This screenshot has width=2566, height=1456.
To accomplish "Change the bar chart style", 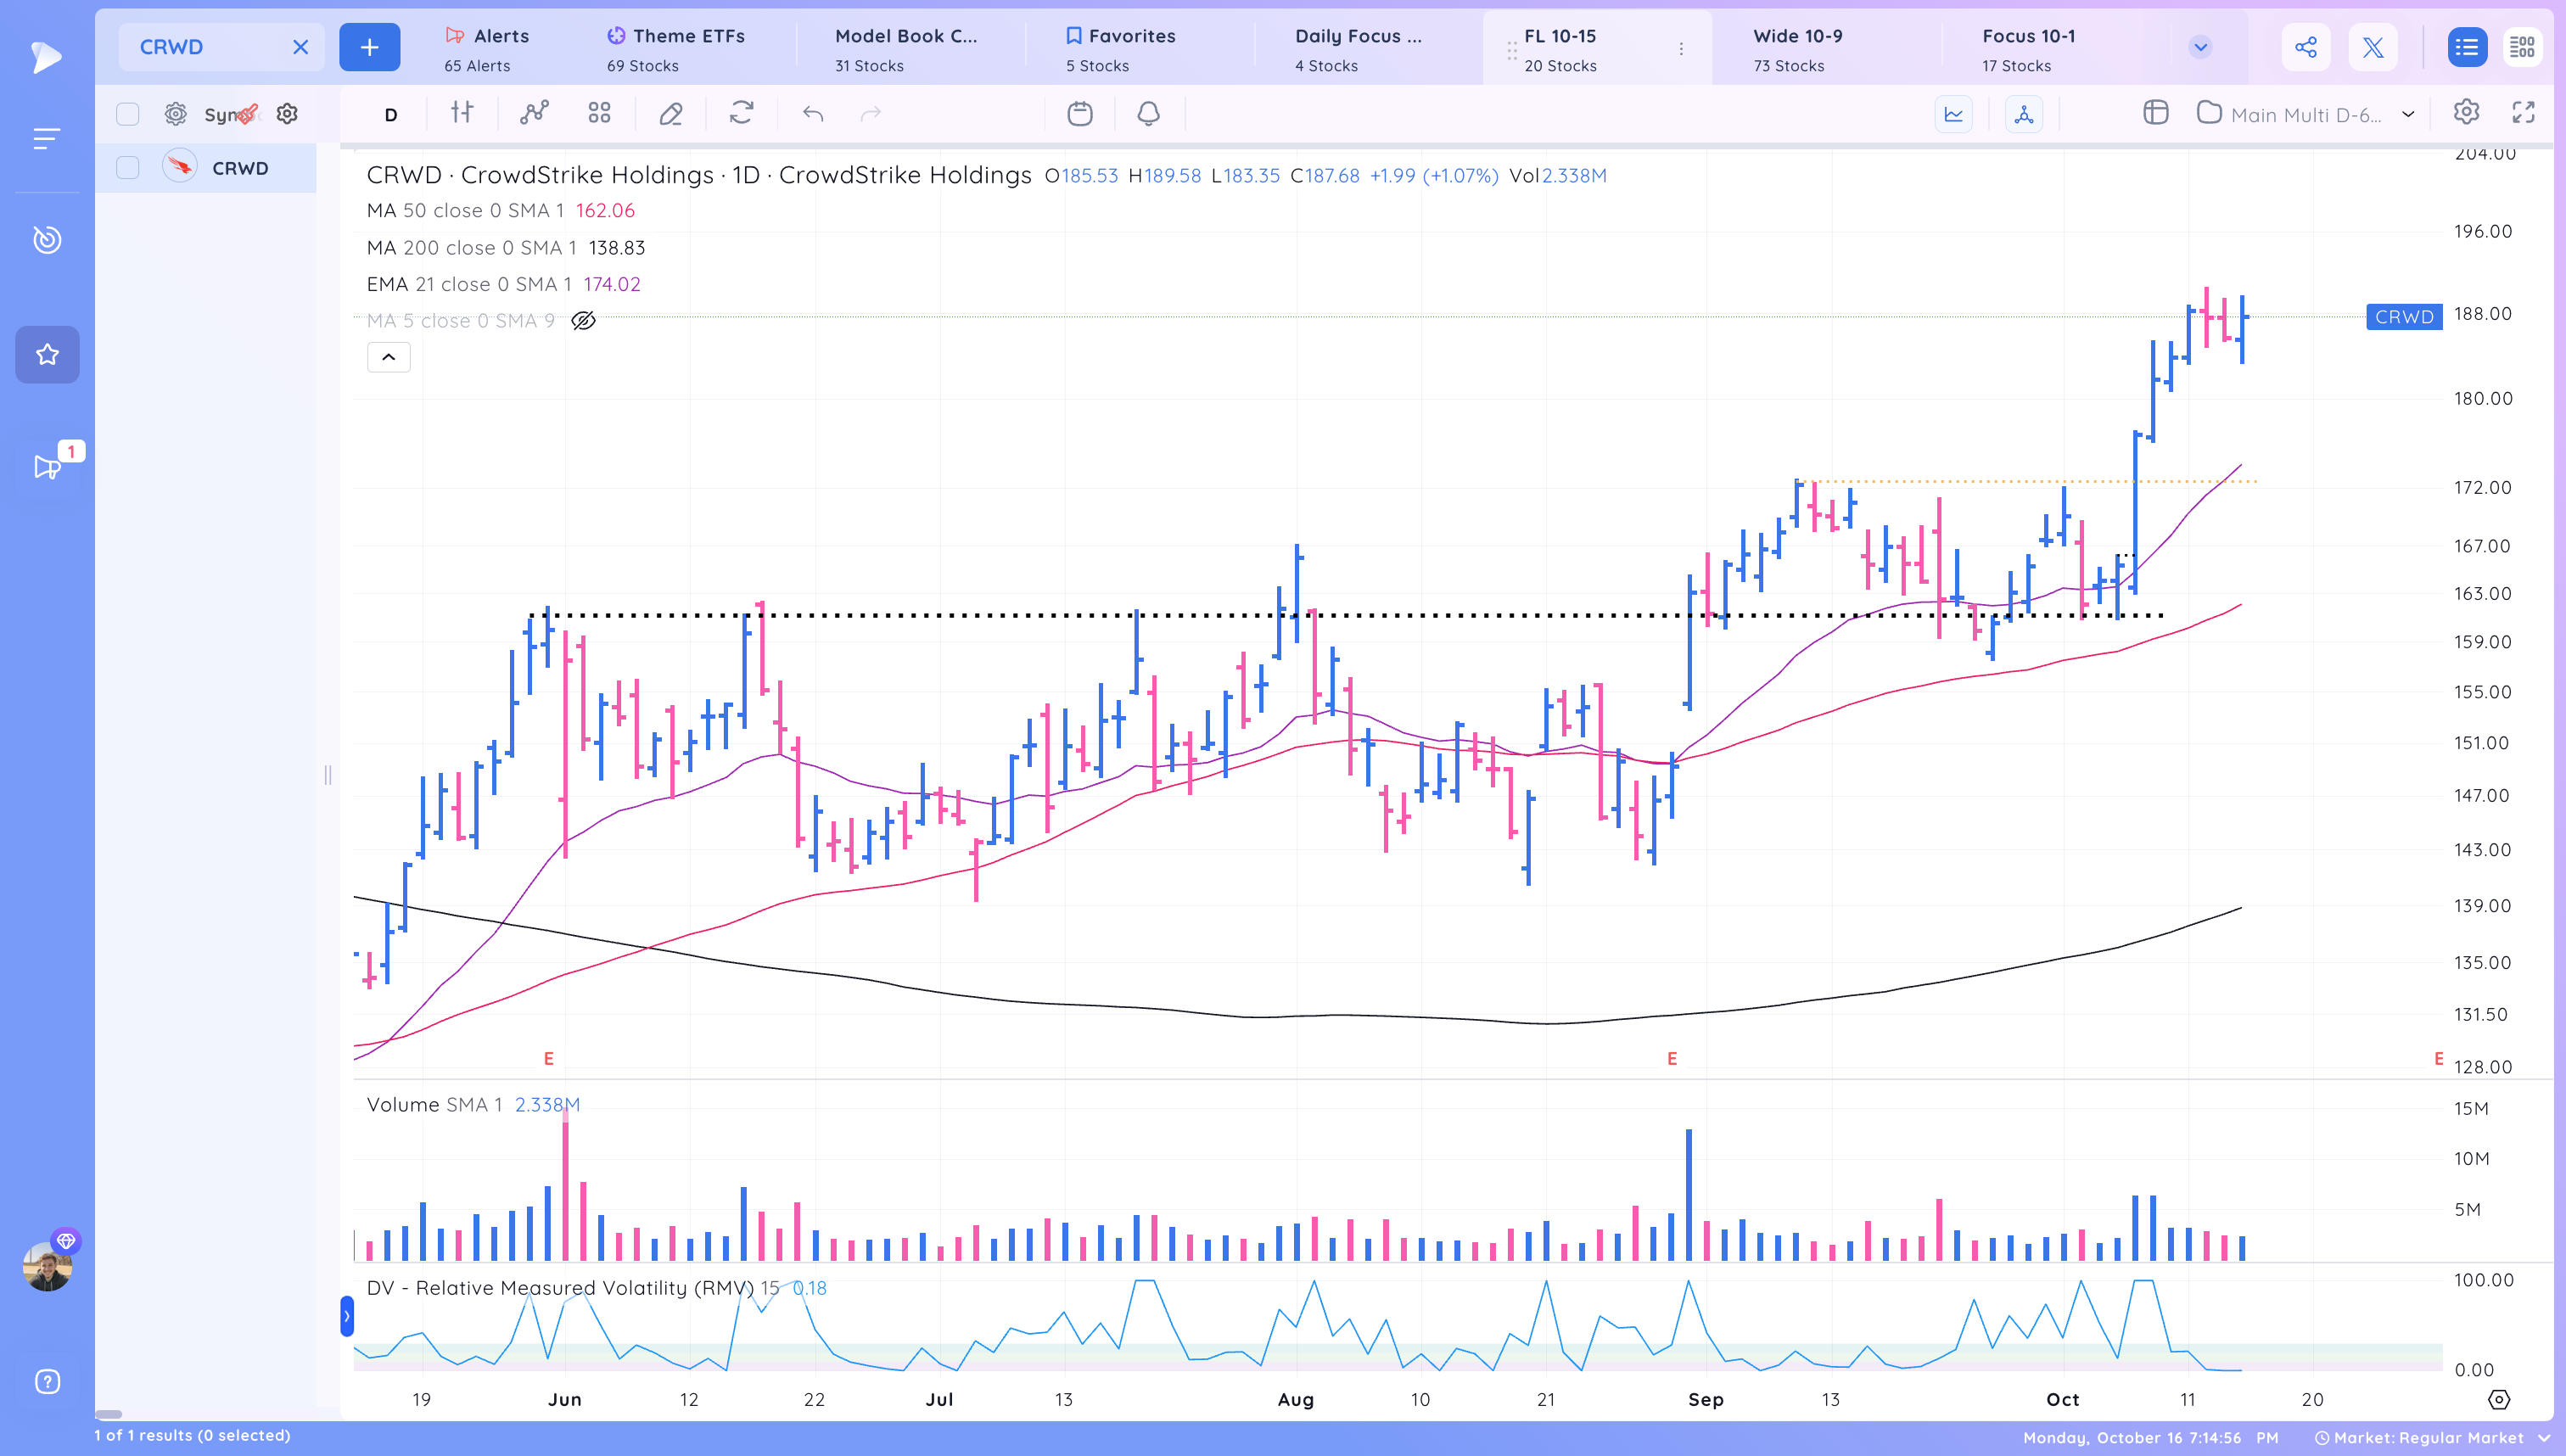I will point(462,113).
